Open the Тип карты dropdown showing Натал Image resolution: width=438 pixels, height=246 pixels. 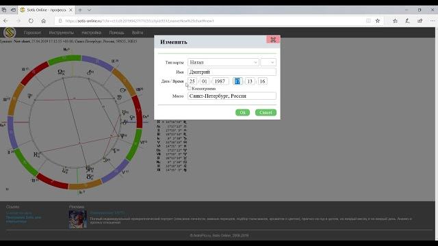click(x=223, y=62)
